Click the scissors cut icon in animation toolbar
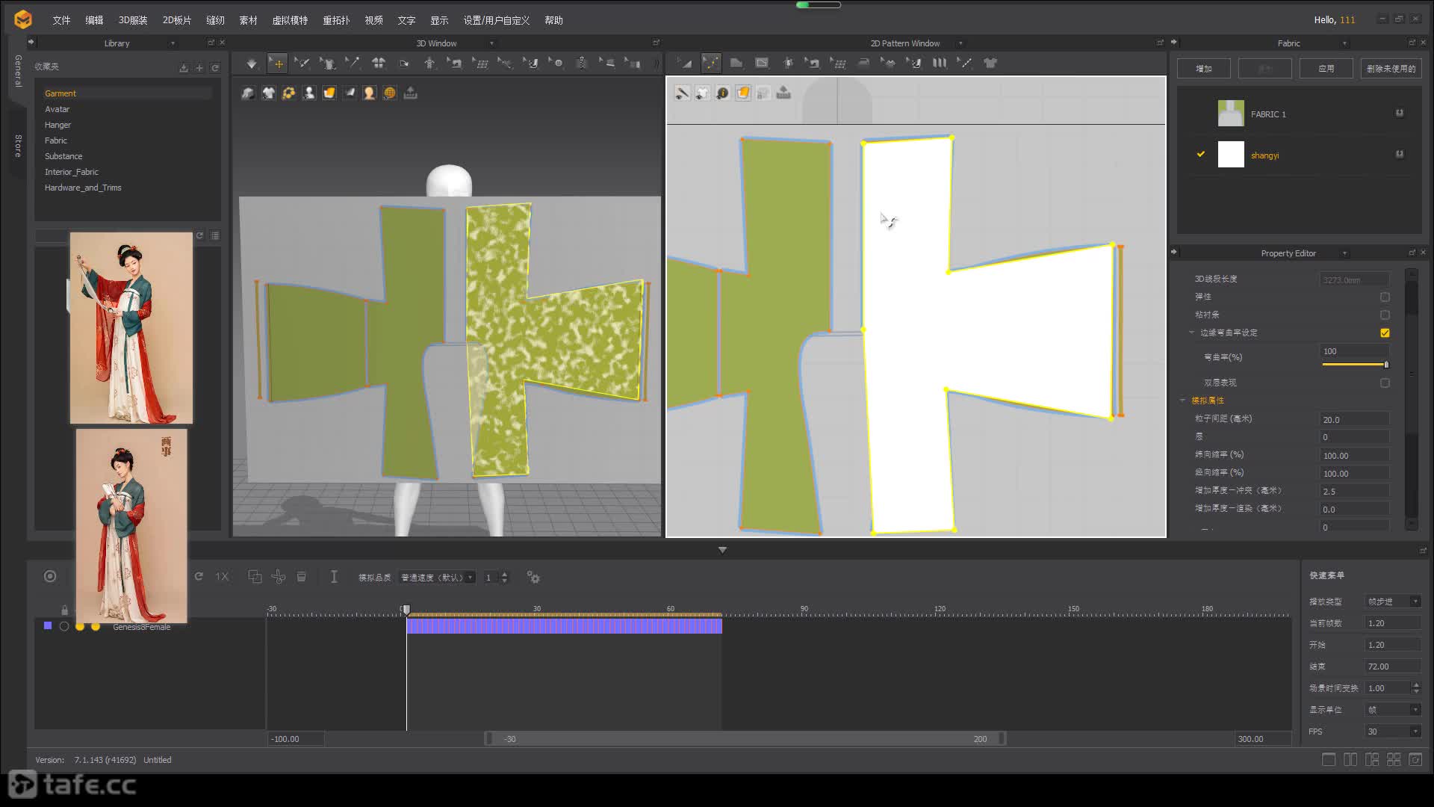 tap(279, 577)
